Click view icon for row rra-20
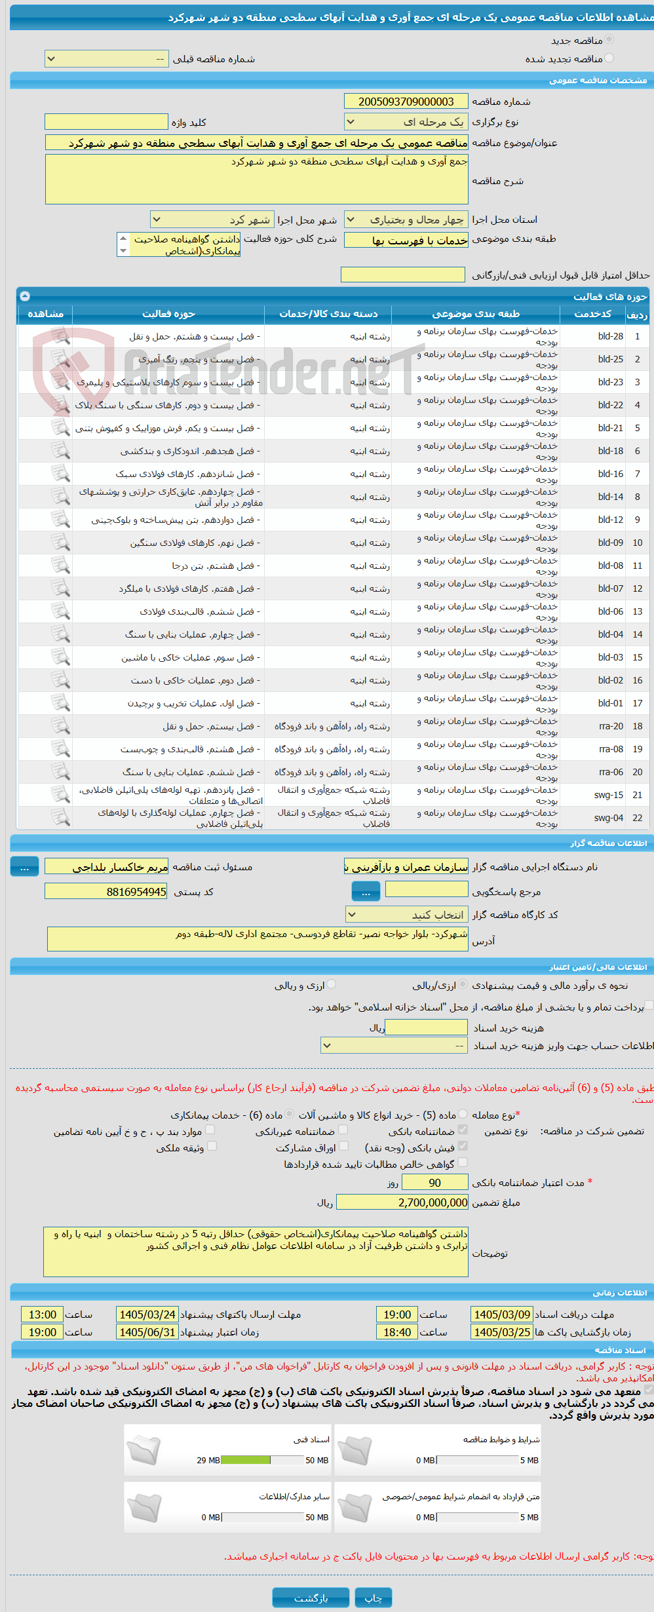Image resolution: width=654 pixels, height=1612 pixels. pos(60,726)
